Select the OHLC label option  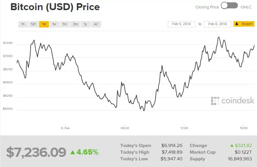246,7
